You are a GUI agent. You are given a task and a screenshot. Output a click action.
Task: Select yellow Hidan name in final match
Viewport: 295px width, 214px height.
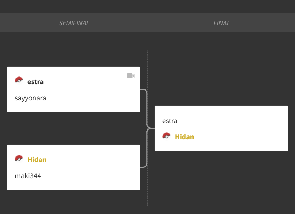click(184, 137)
